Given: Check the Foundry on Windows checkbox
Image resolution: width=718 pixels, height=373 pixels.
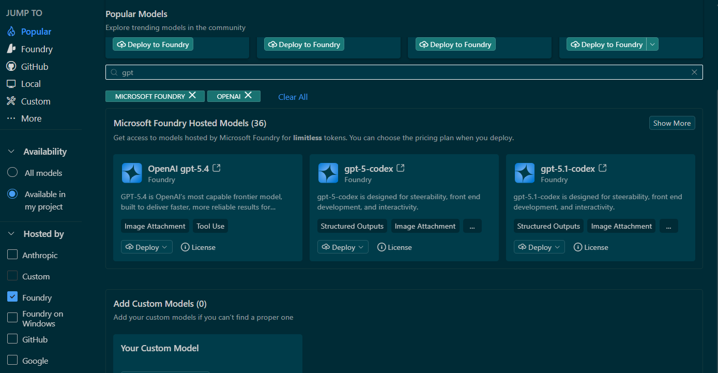Looking at the screenshot, I should click(x=12, y=318).
